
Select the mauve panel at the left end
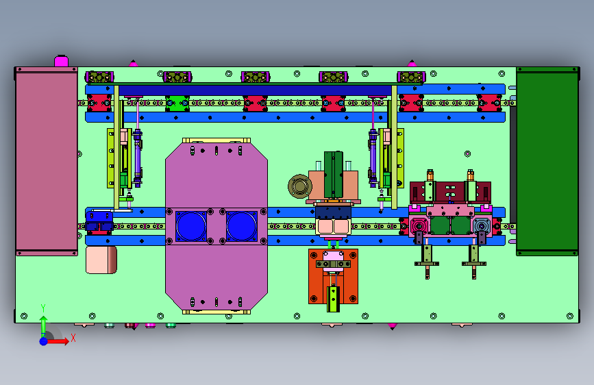pos(47,162)
